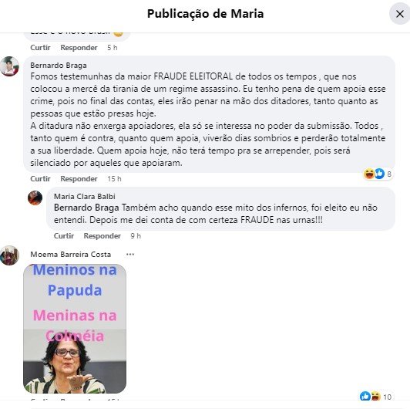Like Bernardo Braga's comment with Curtir
Viewport: 410px width, 409px height.
[x=40, y=179]
